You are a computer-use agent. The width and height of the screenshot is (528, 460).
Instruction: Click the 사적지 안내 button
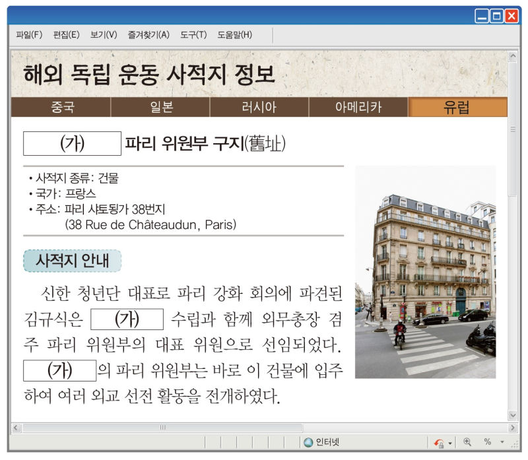[x=73, y=261]
